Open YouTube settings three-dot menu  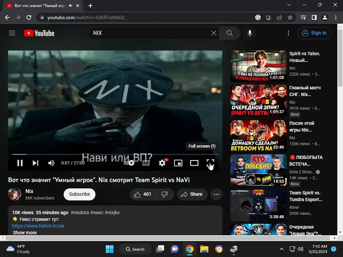tap(288, 33)
